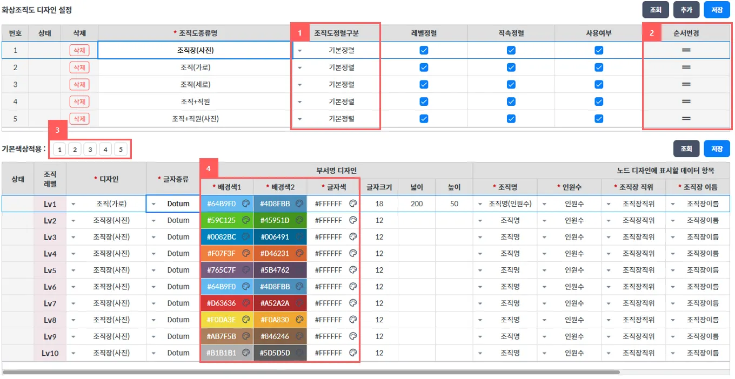Edit Lv1 글자크기 field value 18
Viewport: 735px width, 379px height.
379,204
